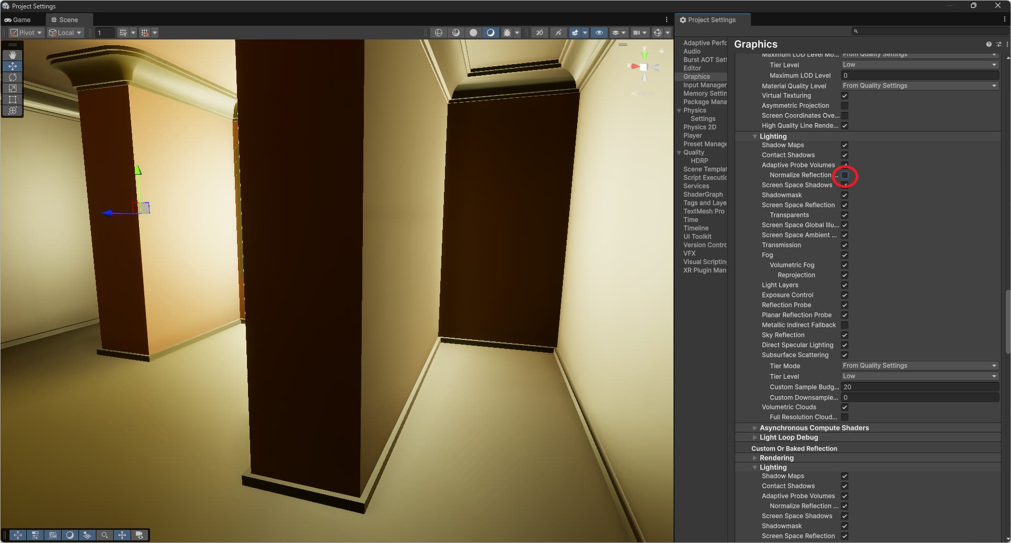Toggle scene lighting with the sun/moon icon
1011x543 pixels.
tap(491, 32)
